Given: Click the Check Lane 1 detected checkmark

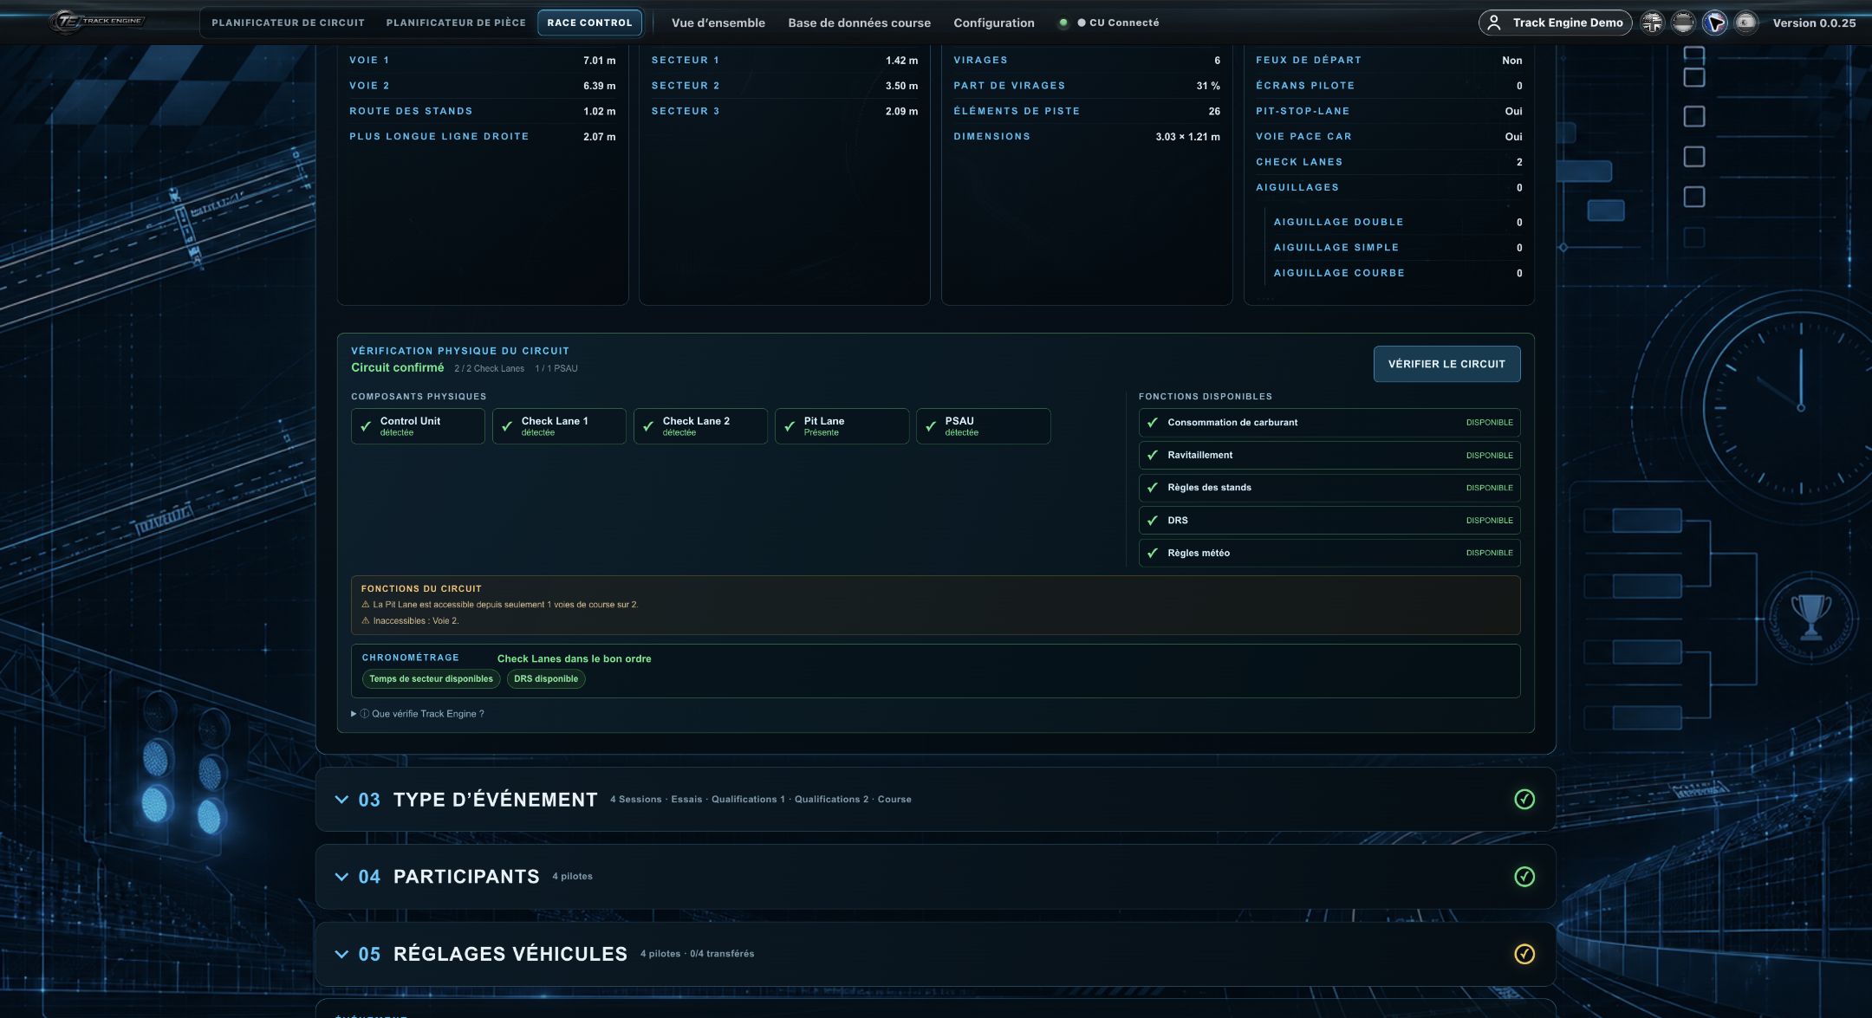Looking at the screenshot, I should [x=507, y=426].
